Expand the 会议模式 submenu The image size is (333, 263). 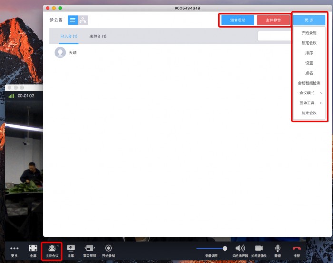click(309, 93)
